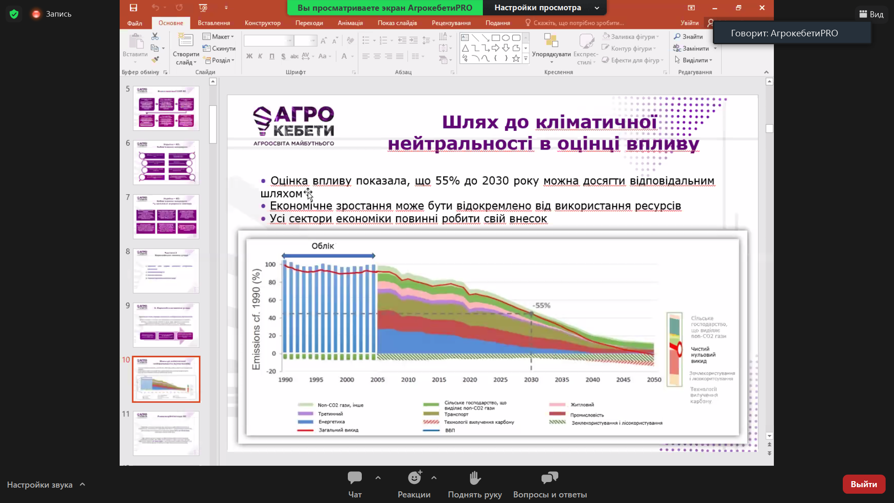
Task: Toggle italic К formatting
Action: (260, 56)
